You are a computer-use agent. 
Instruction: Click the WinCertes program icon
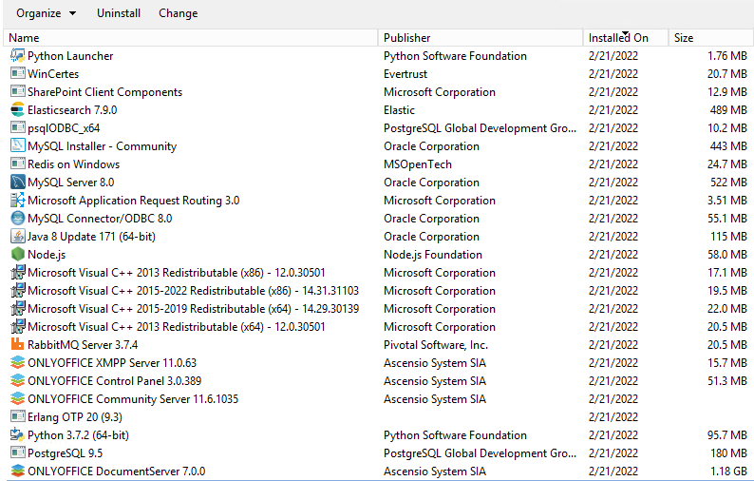(18, 73)
